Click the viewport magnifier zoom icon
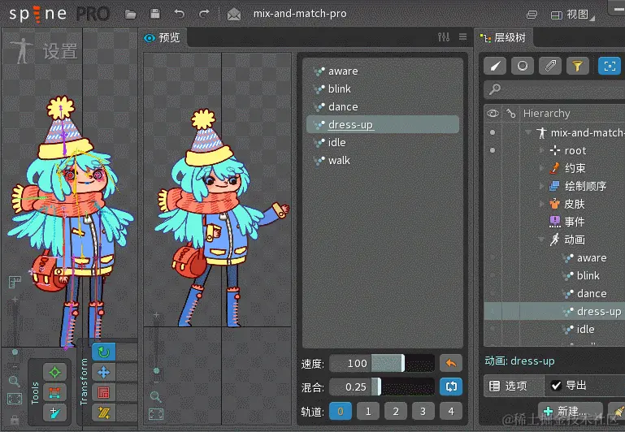The image size is (625, 432). [x=14, y=381]
